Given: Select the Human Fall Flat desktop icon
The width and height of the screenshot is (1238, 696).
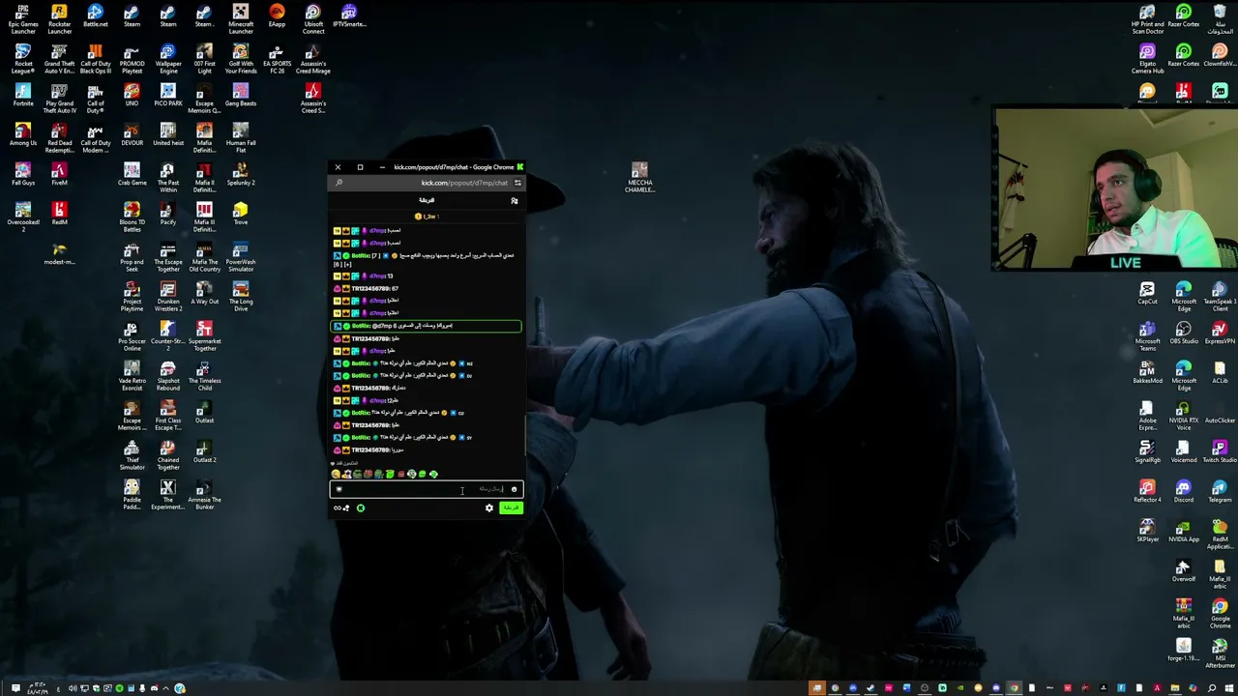Looking at the screenshot, I should (241, 138).
